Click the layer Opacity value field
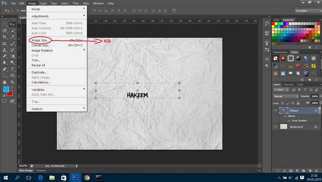The image size is (322, 182). [315, 96]
